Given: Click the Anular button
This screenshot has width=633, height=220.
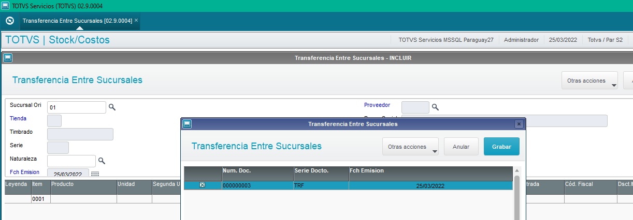Looking at the screenshot, I should click(x=461, y=147).
